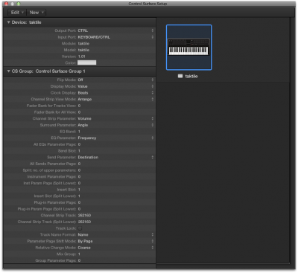The height and width of the screenshot is (273, 298).
Task: Click Plug-in Param Page (Split Lower) value
Action: pos(79,209)
